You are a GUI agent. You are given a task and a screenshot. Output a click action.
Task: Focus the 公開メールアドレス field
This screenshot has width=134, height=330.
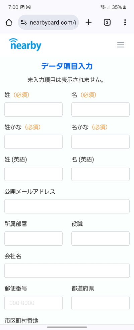point(67,206)
